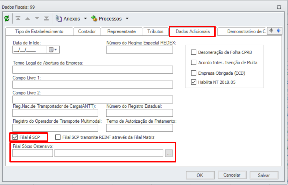Check Filial SCP transmite REINF através da Matriz
This screenshot has height=185, width=288.
pyautogui.click(x=58, y=137)
